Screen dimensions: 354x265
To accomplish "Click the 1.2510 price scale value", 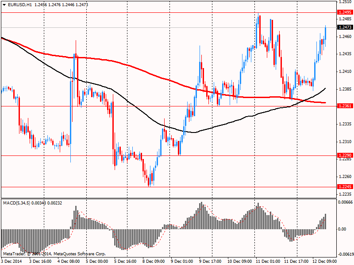I will click(345, 2).
